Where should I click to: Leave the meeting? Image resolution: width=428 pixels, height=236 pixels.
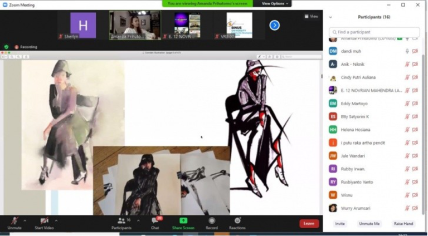pyautogui.click(x=309, y=223)
